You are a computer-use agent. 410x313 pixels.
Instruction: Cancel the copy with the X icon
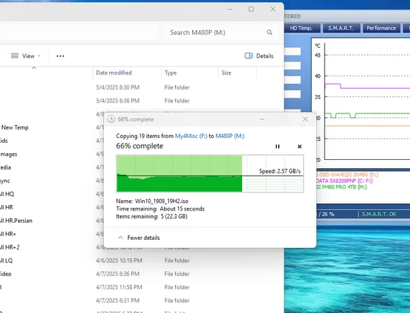(x=300, y=146)
